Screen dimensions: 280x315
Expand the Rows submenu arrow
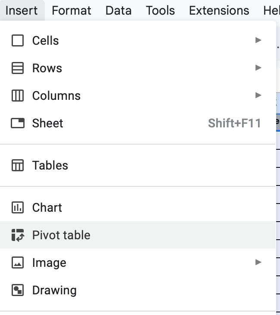tap(258, 68)
